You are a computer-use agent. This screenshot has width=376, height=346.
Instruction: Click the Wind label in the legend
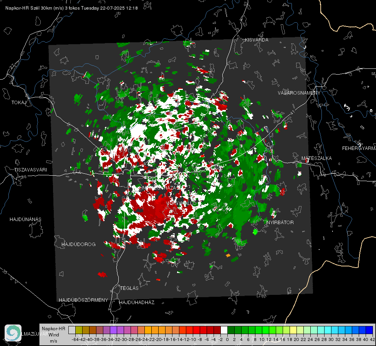(54, 334)
